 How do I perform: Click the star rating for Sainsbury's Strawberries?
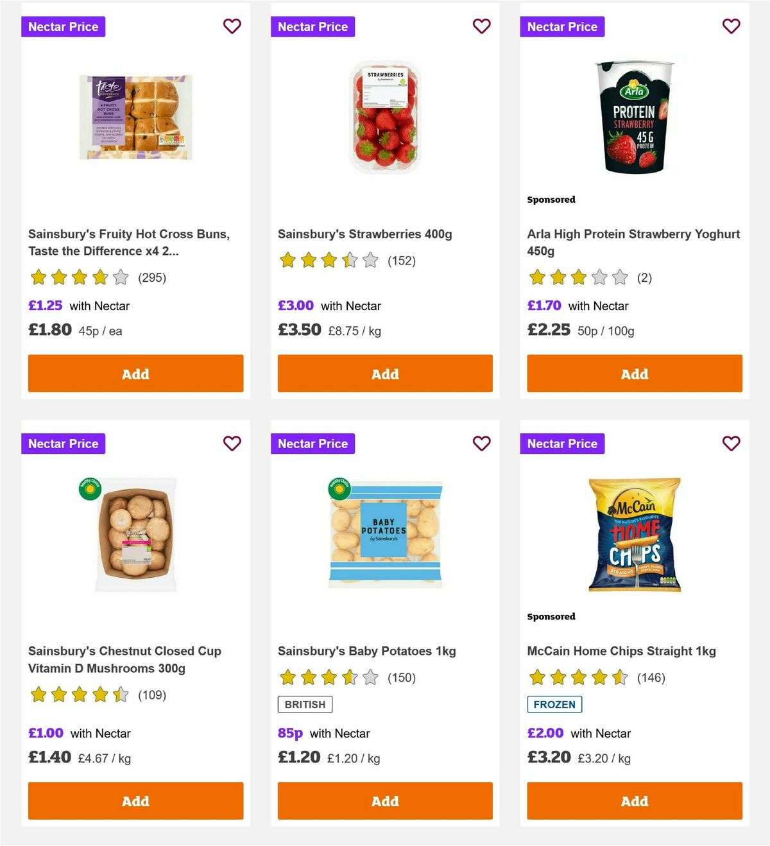(x=329, y=261)
